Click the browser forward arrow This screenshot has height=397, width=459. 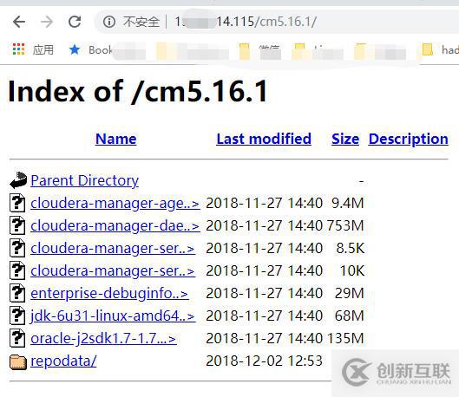(47, 22)
